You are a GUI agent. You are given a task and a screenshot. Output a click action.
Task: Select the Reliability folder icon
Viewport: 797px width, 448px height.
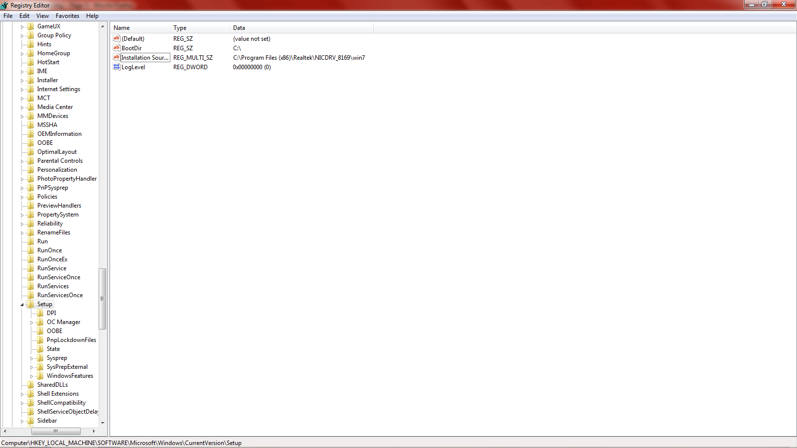31,224
